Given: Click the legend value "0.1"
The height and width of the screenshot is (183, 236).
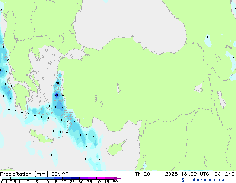Looking at the screenshot, I should tap(4, 182).
